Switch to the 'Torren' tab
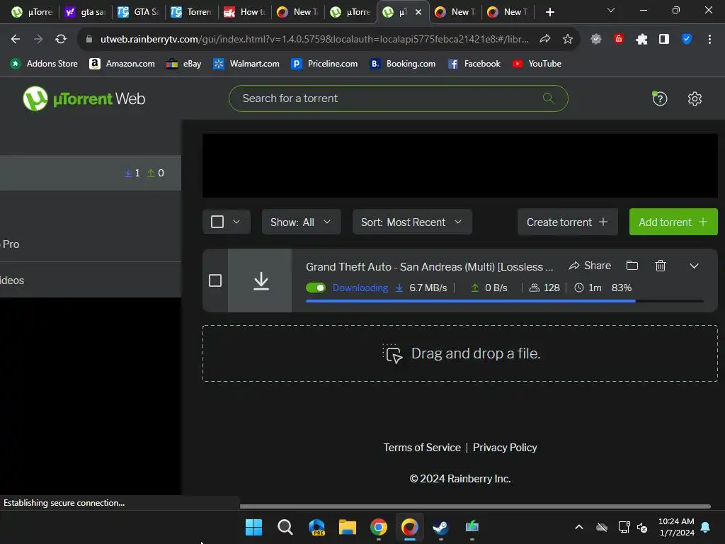 point(191,12)
